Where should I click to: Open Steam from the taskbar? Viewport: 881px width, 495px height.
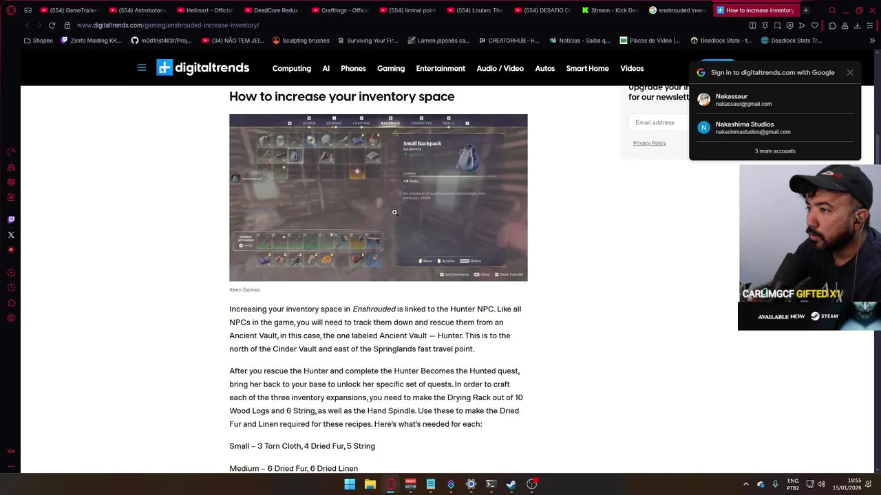pos(511,484)
